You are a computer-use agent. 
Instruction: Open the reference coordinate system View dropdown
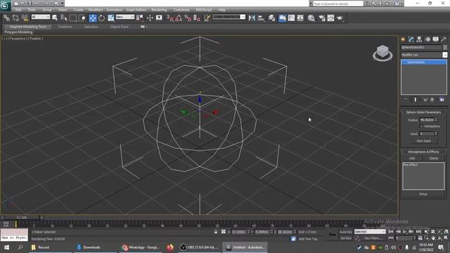coord(125,17)
